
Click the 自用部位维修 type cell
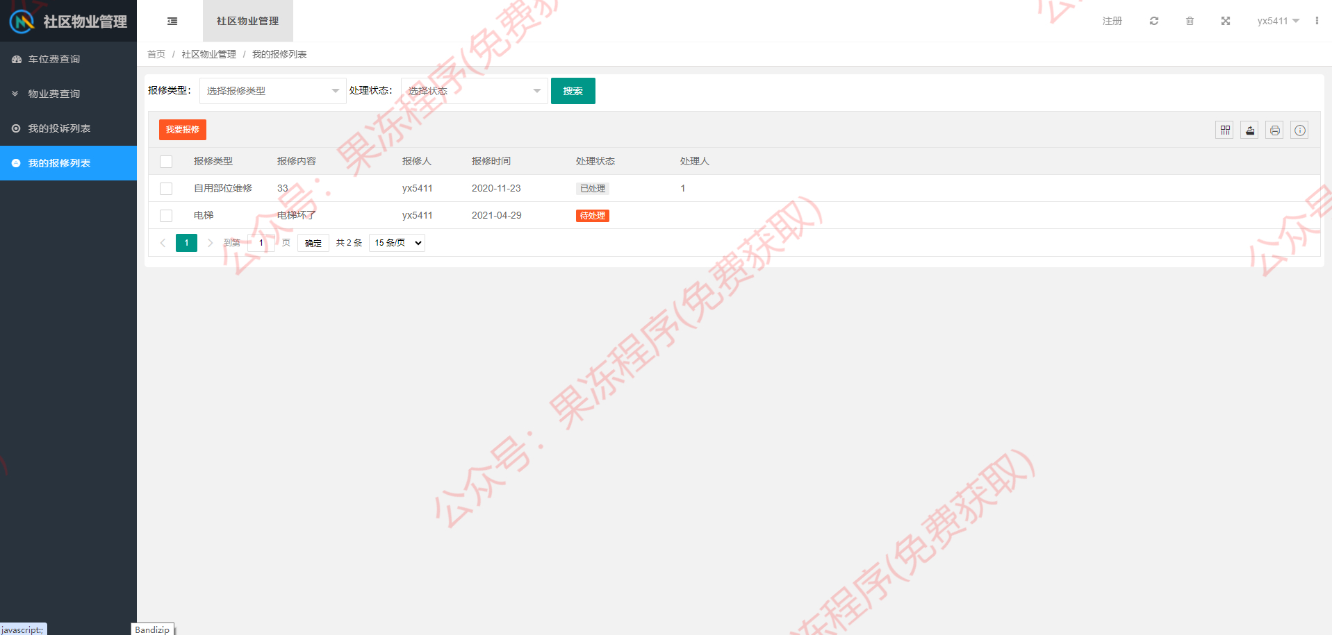[223, 188]
